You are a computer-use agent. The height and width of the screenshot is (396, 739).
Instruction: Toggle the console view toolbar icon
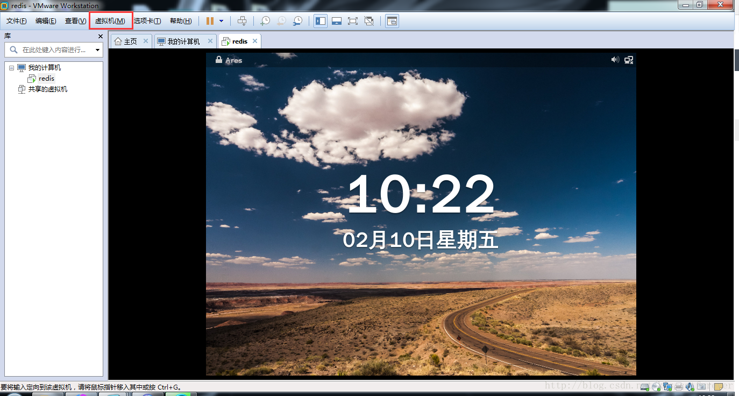click(392, 21)
